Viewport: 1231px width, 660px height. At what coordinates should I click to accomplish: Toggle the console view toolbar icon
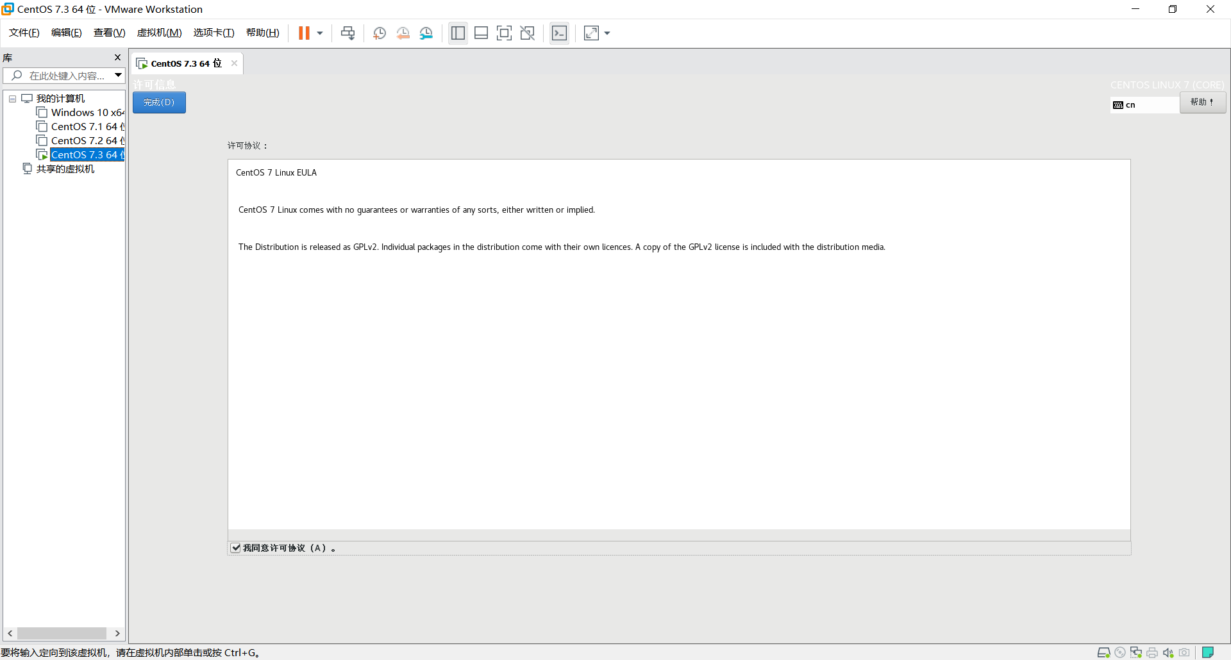(x=560, y=33)
